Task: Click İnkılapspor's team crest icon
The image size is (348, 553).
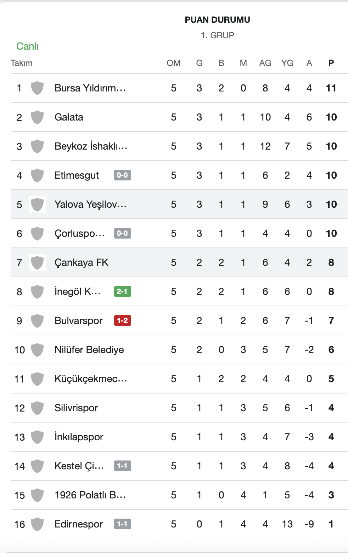Action: pos(37,437)
